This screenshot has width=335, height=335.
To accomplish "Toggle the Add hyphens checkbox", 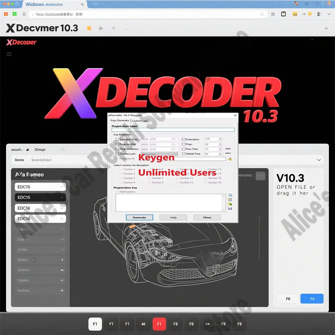I will [117, 192].
